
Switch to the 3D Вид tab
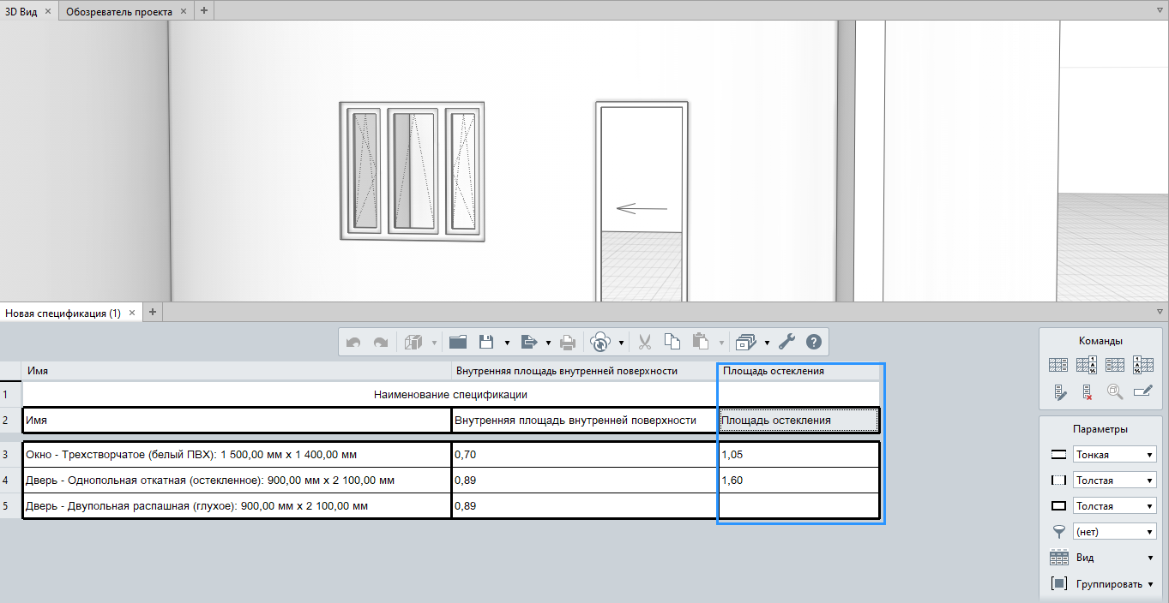[x=21, y=12]
